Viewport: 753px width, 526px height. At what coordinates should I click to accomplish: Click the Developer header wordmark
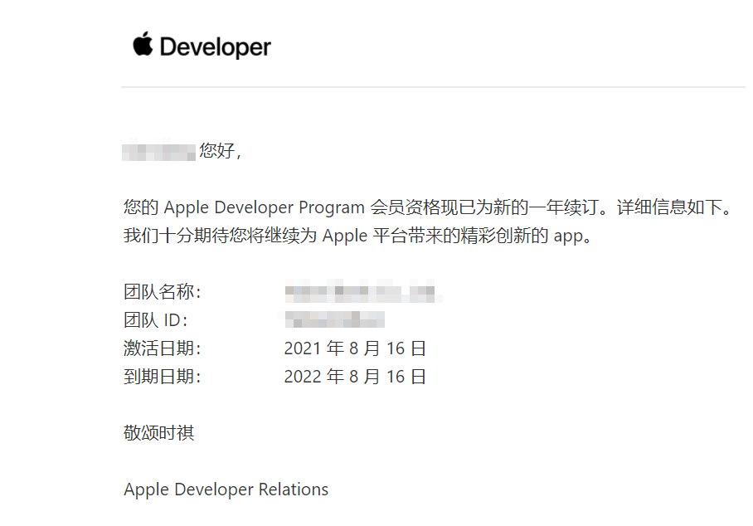point(215,47)
